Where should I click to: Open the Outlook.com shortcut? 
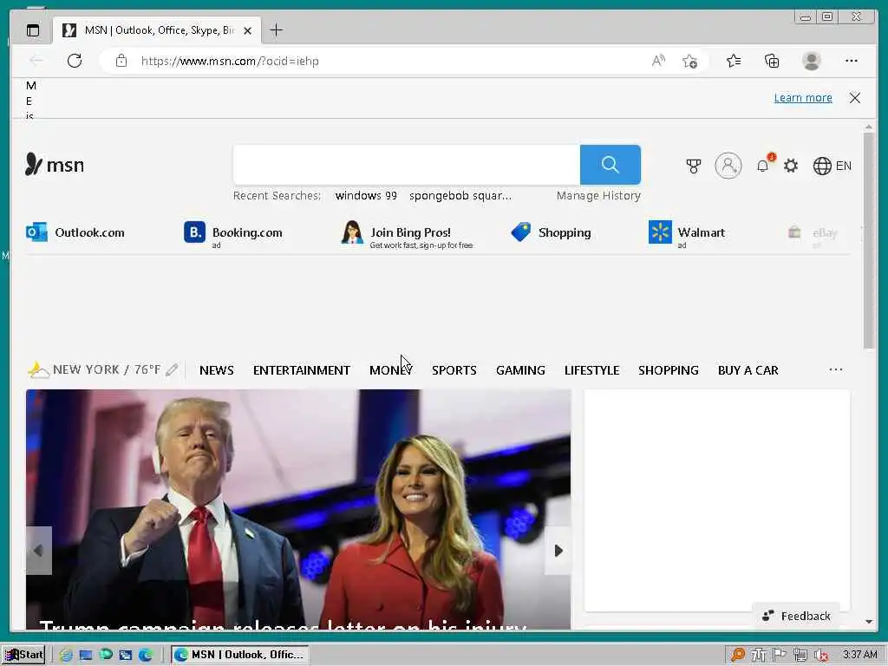click(75, 232)
